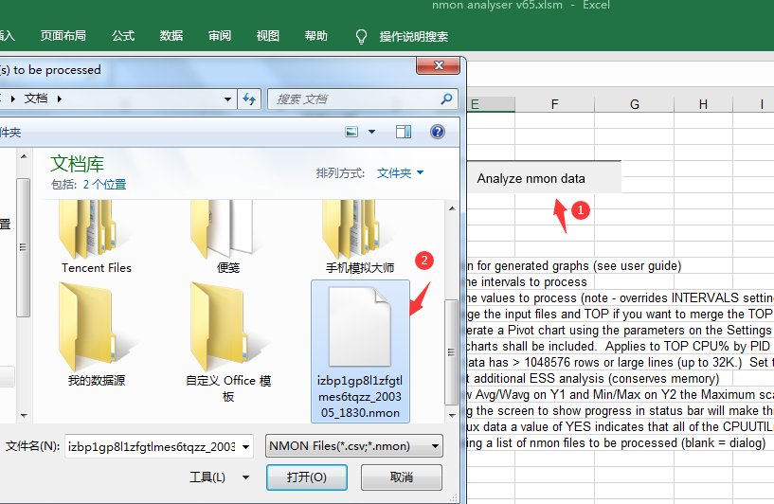Click the 搜索 文档 search field

pyautogui.click(x=363, y=99)
